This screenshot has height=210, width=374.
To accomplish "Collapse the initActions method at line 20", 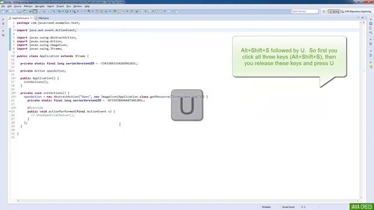I will (15, 93).
